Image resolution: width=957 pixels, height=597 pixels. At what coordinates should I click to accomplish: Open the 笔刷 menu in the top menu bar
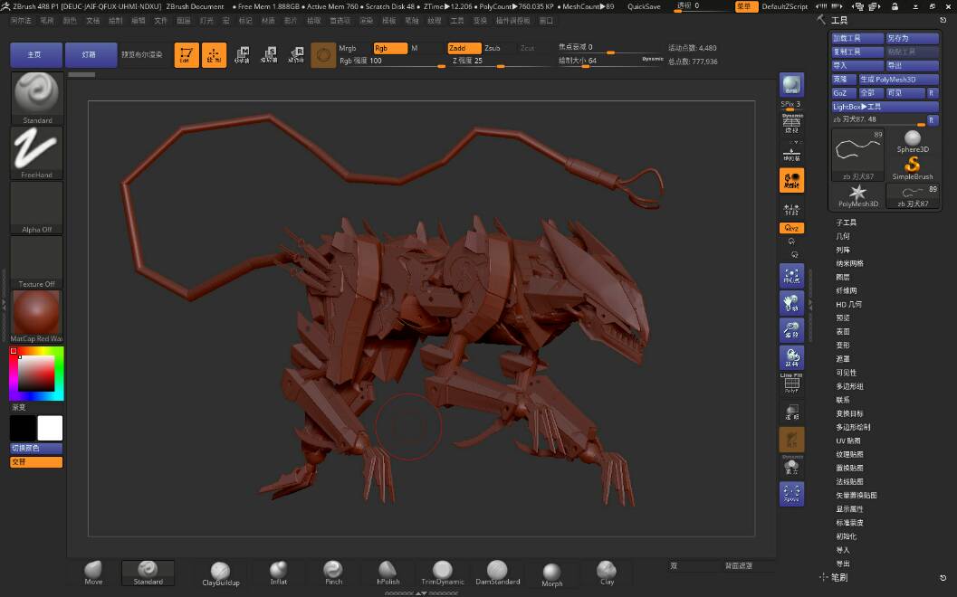click(47, 20)
